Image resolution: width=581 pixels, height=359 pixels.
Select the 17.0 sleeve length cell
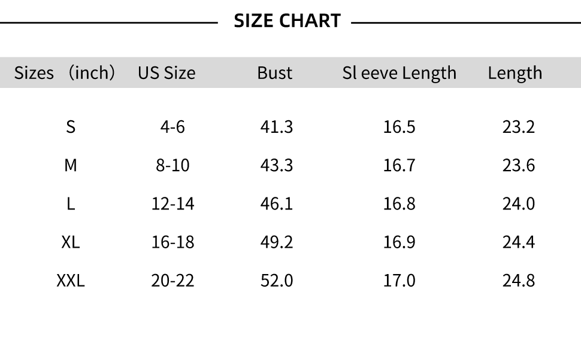[x=399, y=280]
